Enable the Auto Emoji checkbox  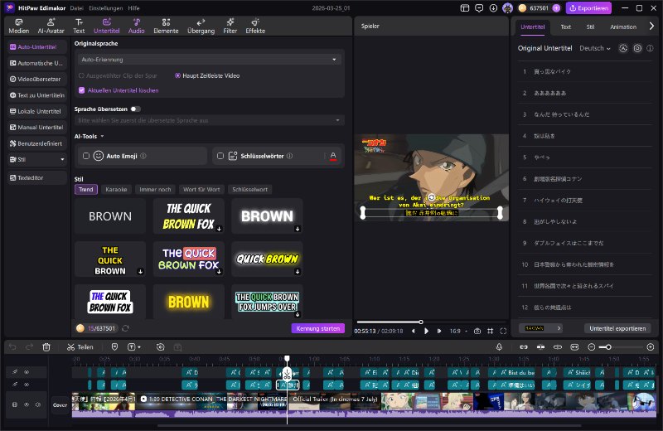click(x=86, y=156)
